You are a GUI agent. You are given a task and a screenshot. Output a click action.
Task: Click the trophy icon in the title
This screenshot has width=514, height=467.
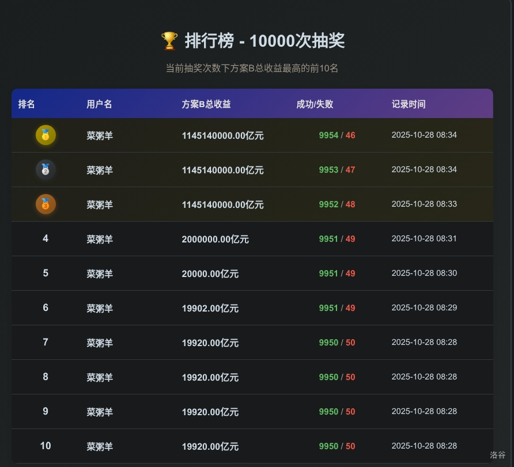coord(169,41)
